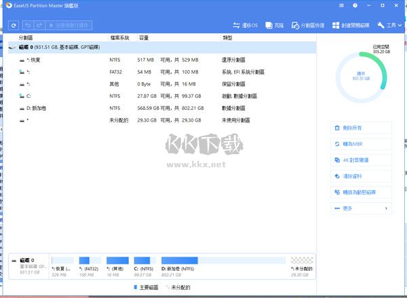407x298 pixels.
Task: Click the 主要磁區 legend swatch
Action: pyautogui.click(x=135, y=287)
